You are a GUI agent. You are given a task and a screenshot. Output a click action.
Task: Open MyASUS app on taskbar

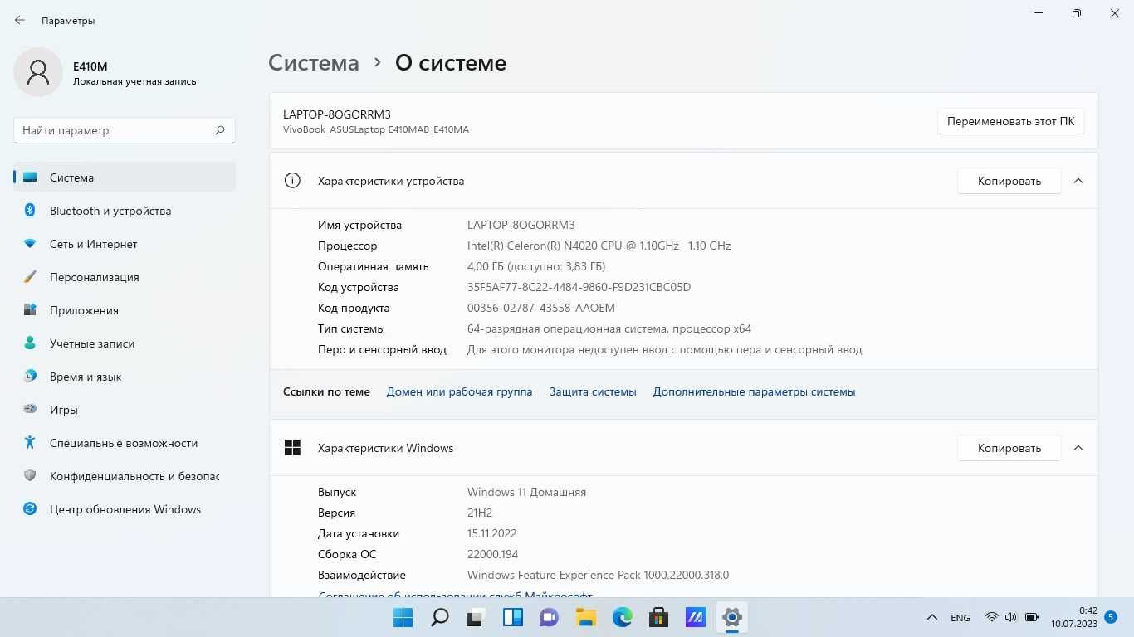click(x=695, y=617)
